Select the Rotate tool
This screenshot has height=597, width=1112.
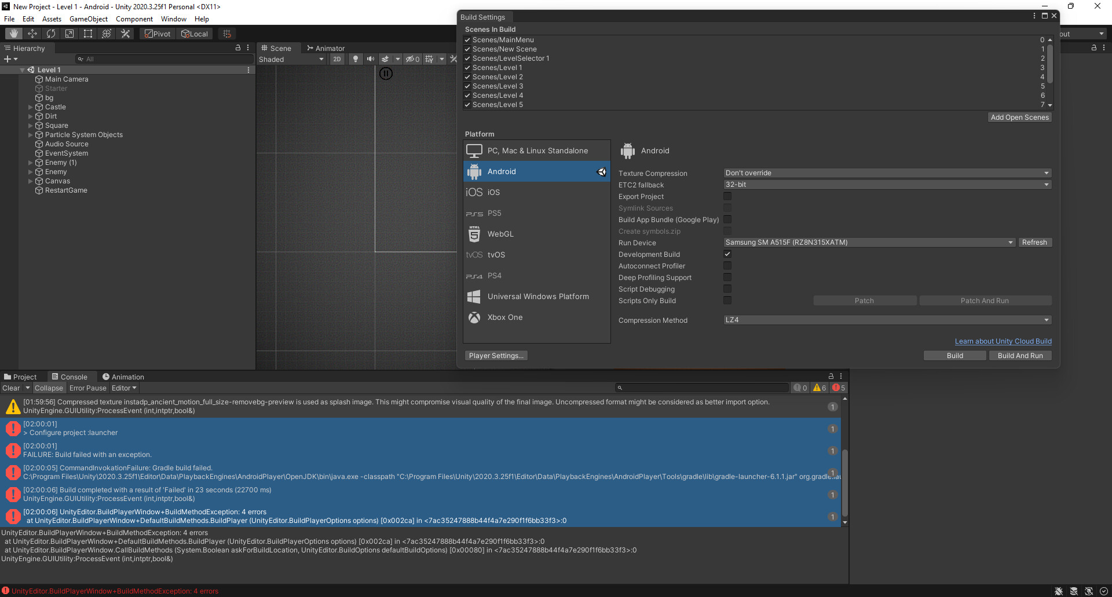pyautogui.click(x=51, y=33)
